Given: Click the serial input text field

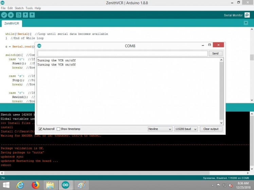Looking at the screenshot, I should [x=122, y=54].
